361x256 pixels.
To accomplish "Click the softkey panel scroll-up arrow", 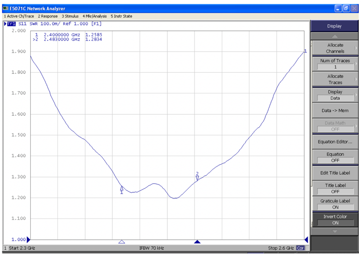I will [334, 36].
